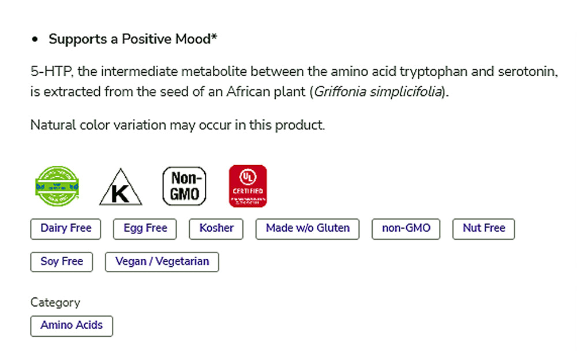Click the triangle K kosher symbol

coord(121,188)
